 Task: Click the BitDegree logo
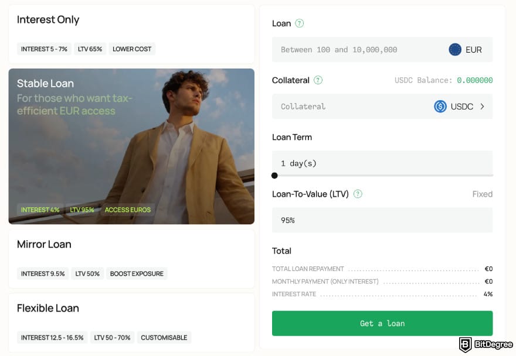click(487, 345)
